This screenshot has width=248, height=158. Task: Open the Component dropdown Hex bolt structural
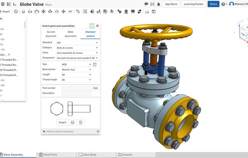click(77, 58)
